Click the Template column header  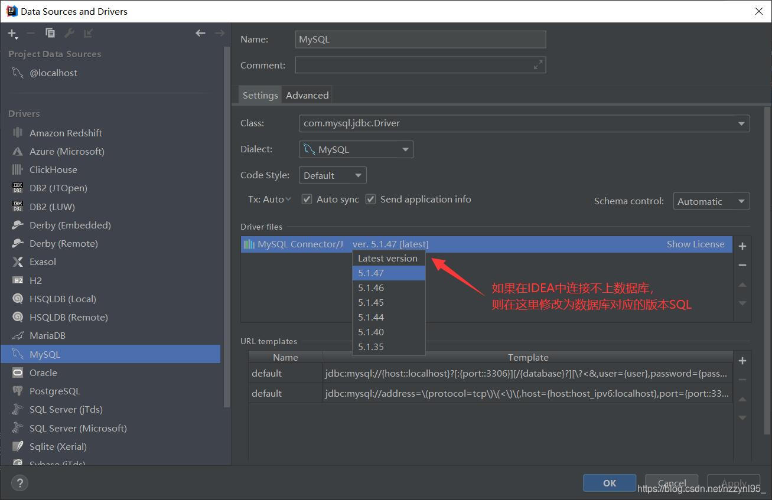[527, 357]
